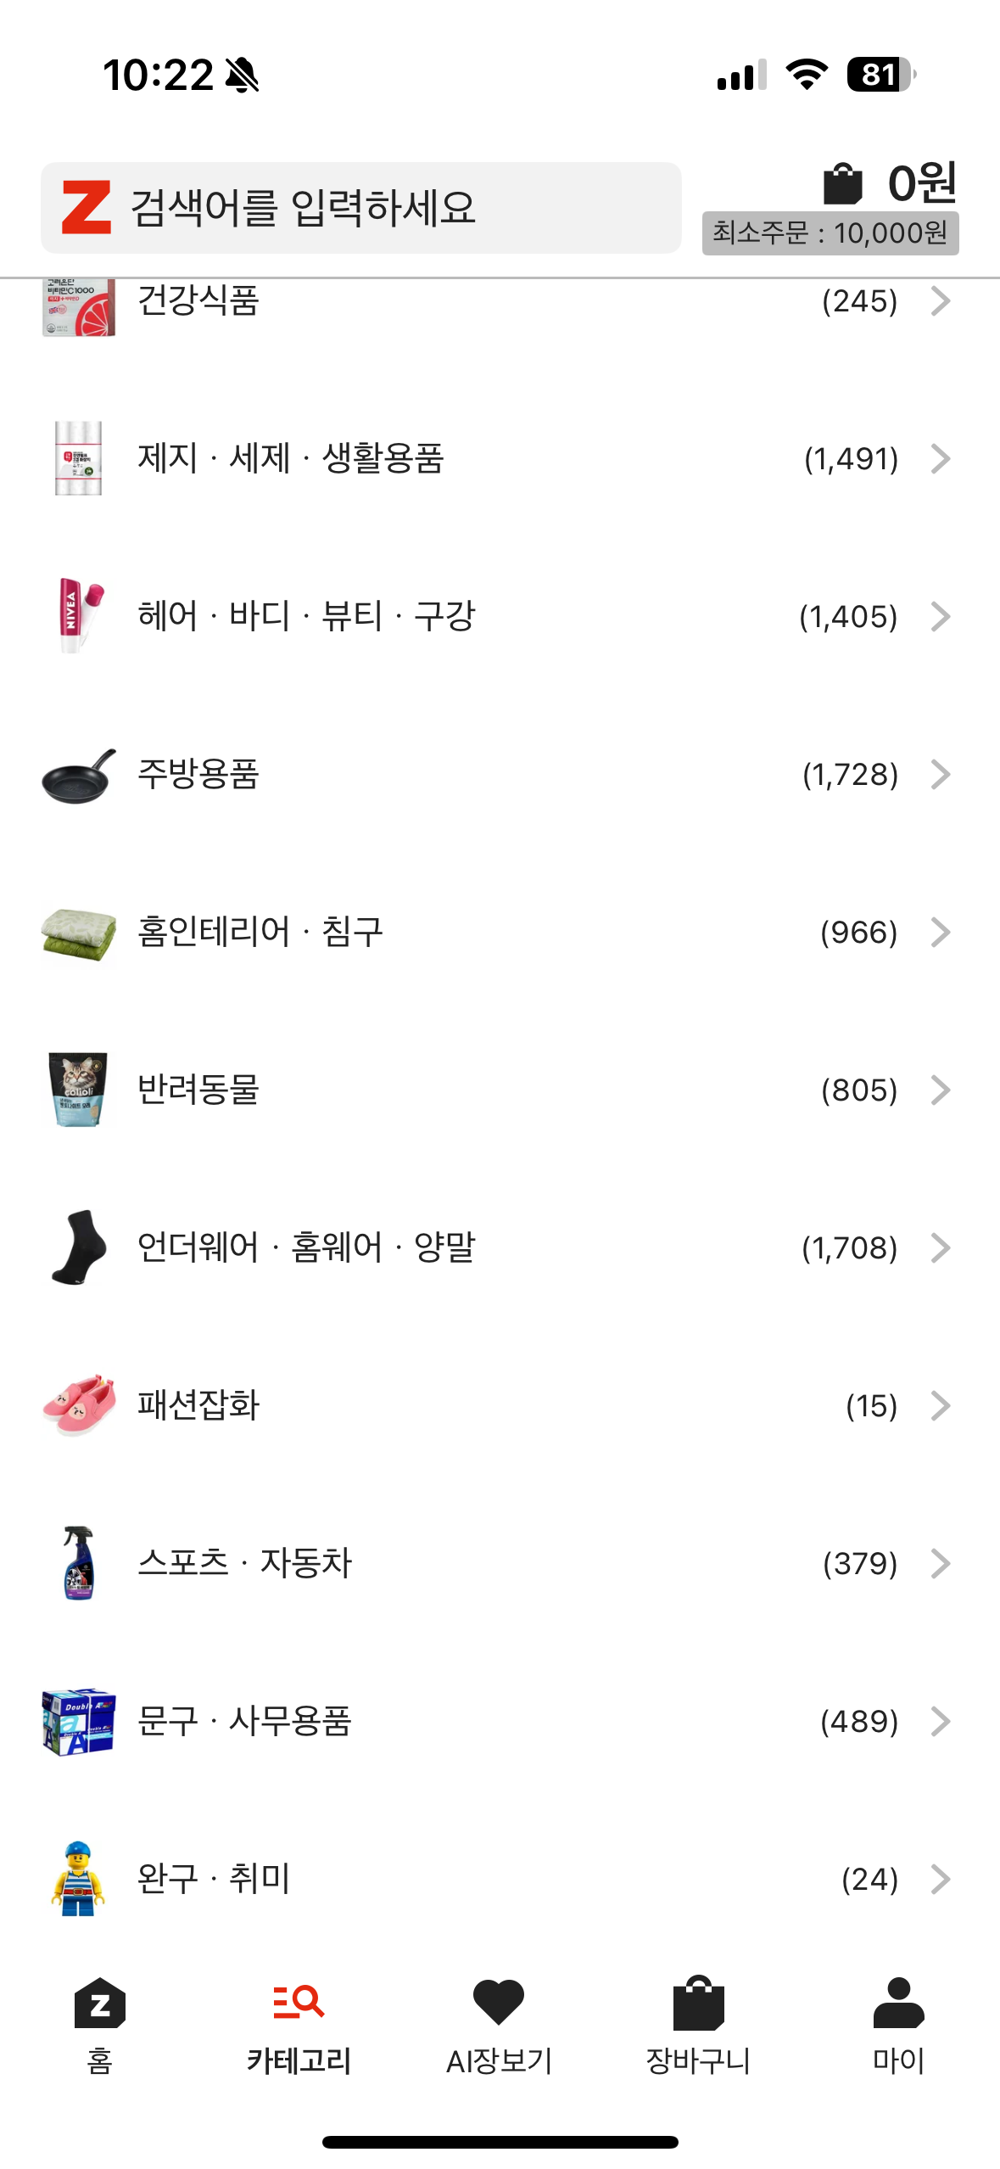Open 스포츠 · 자동차 category link
This screenshot has width=1000, height=2169.
(244, 1564)
